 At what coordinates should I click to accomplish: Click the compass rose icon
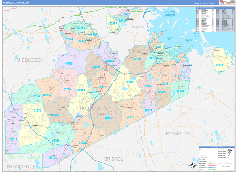point(192,165)
